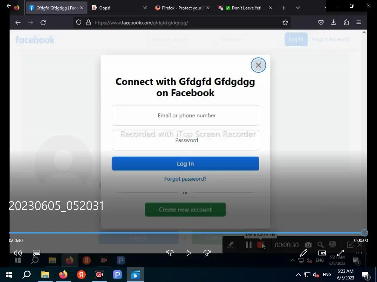The height and width of the screenshot is (282, 377).
Task: Click the Movies & TV icon on the real taskbar
Action: coord(135,275)
